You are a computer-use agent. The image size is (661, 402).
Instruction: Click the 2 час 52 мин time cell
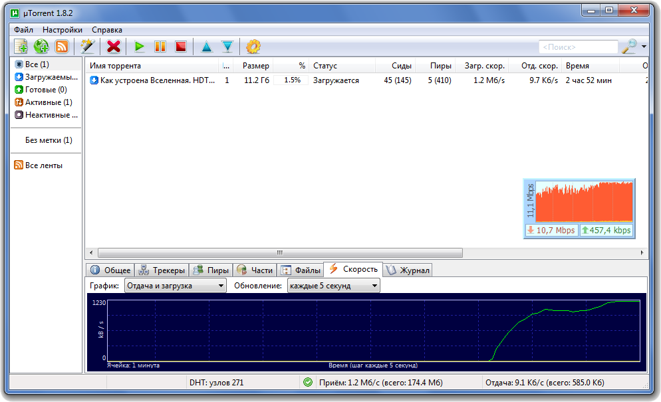pos(589,80)
